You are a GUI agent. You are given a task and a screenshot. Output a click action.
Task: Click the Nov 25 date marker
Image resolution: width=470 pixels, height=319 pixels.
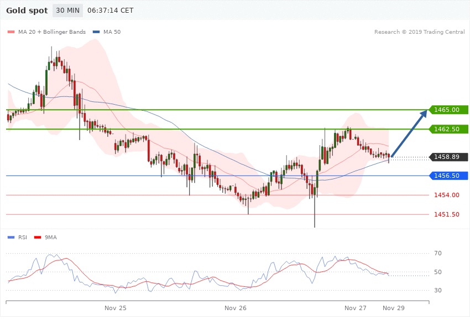tap(116, 307)
